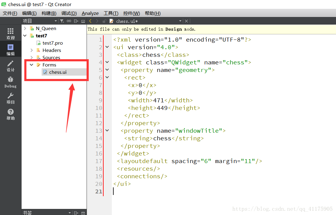
Task: Open the 调试(D) menu
Action: point(69,13)
